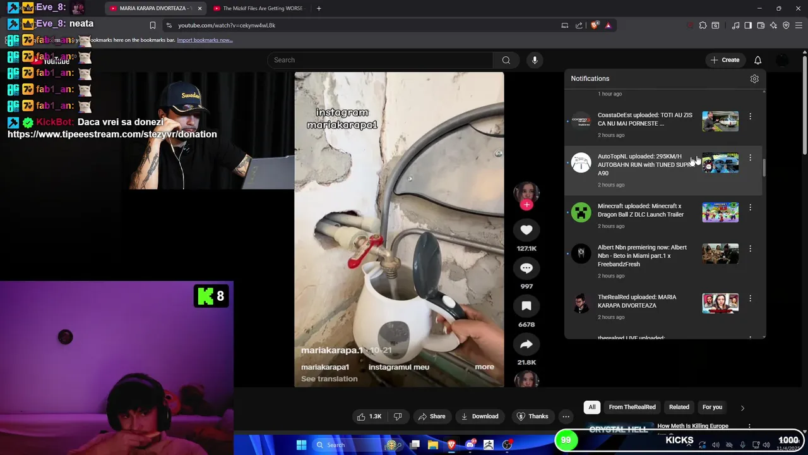Select the From TheRealRed filter chip

coord(632,407)
